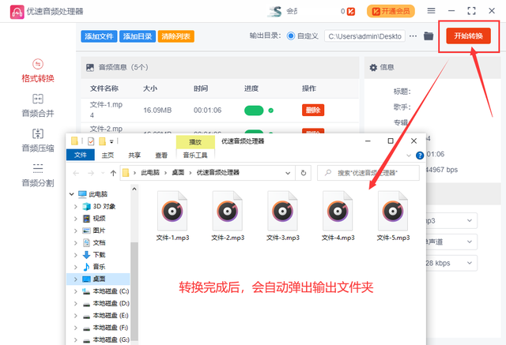Switch to the 音乐工具 ribbon tab
Viewport: 506px width, 345px height.
tap(195, 156)
